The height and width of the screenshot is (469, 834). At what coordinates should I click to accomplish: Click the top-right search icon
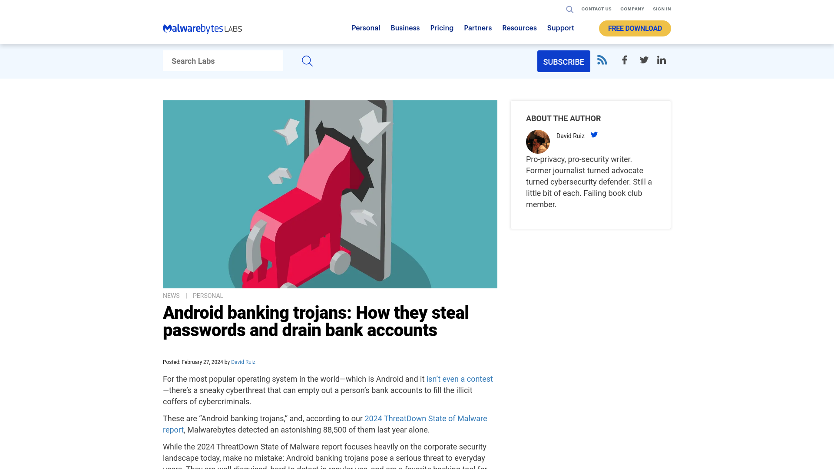coord(569,9)
